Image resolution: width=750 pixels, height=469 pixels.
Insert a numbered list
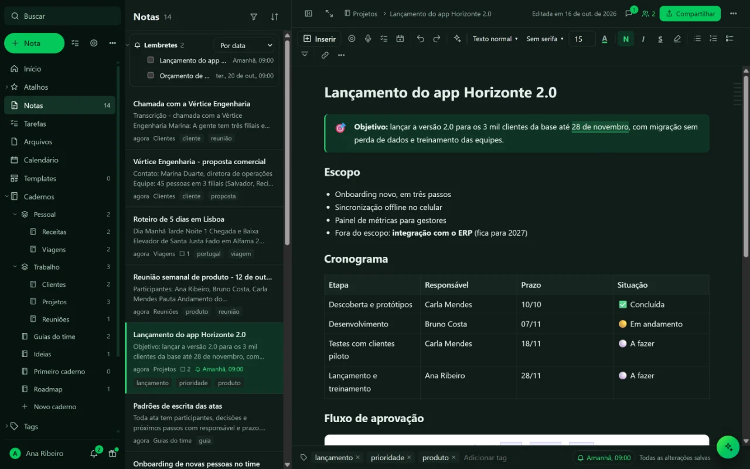(713, 39)
